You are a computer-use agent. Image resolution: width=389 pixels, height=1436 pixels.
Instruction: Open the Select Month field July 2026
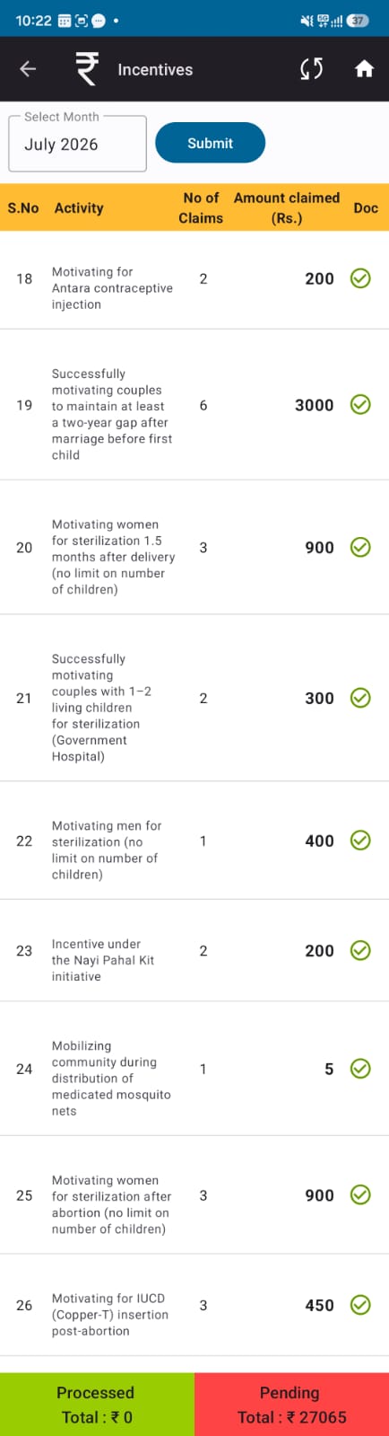pyautogui.click(x=77, y=143)
